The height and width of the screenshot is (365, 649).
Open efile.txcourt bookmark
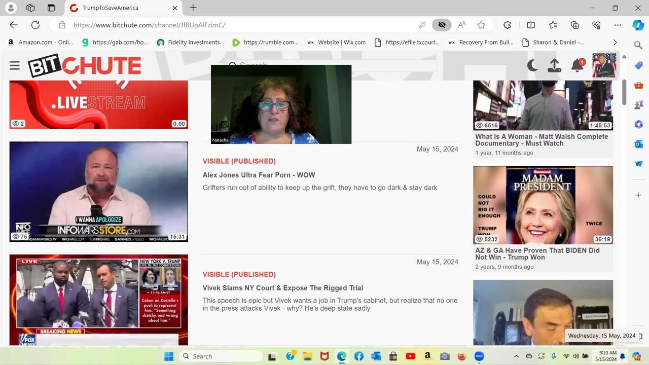407,42
